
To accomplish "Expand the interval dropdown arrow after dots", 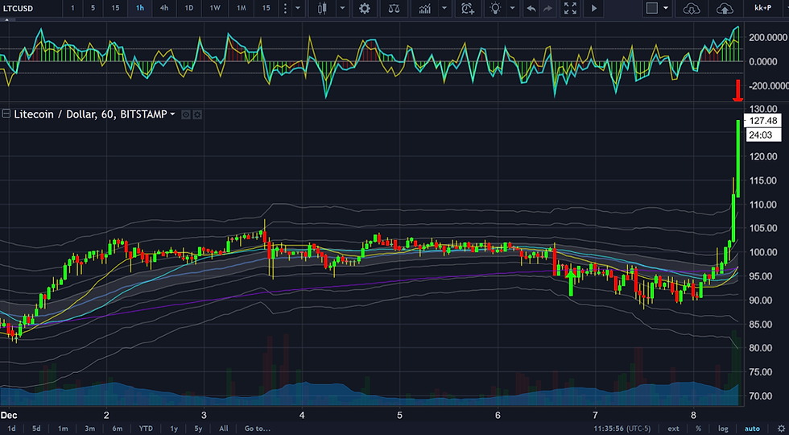I will [298, 8].
